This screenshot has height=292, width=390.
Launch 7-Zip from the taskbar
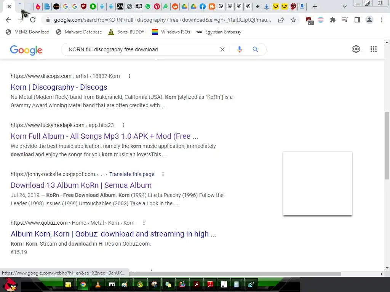[x=112, y=284]
